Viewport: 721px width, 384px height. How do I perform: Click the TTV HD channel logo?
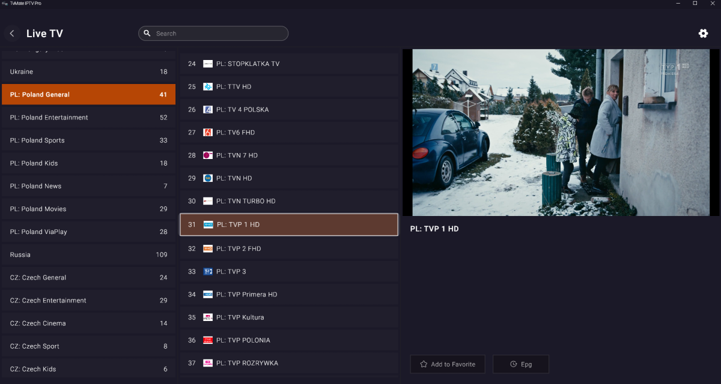[208, 87]
